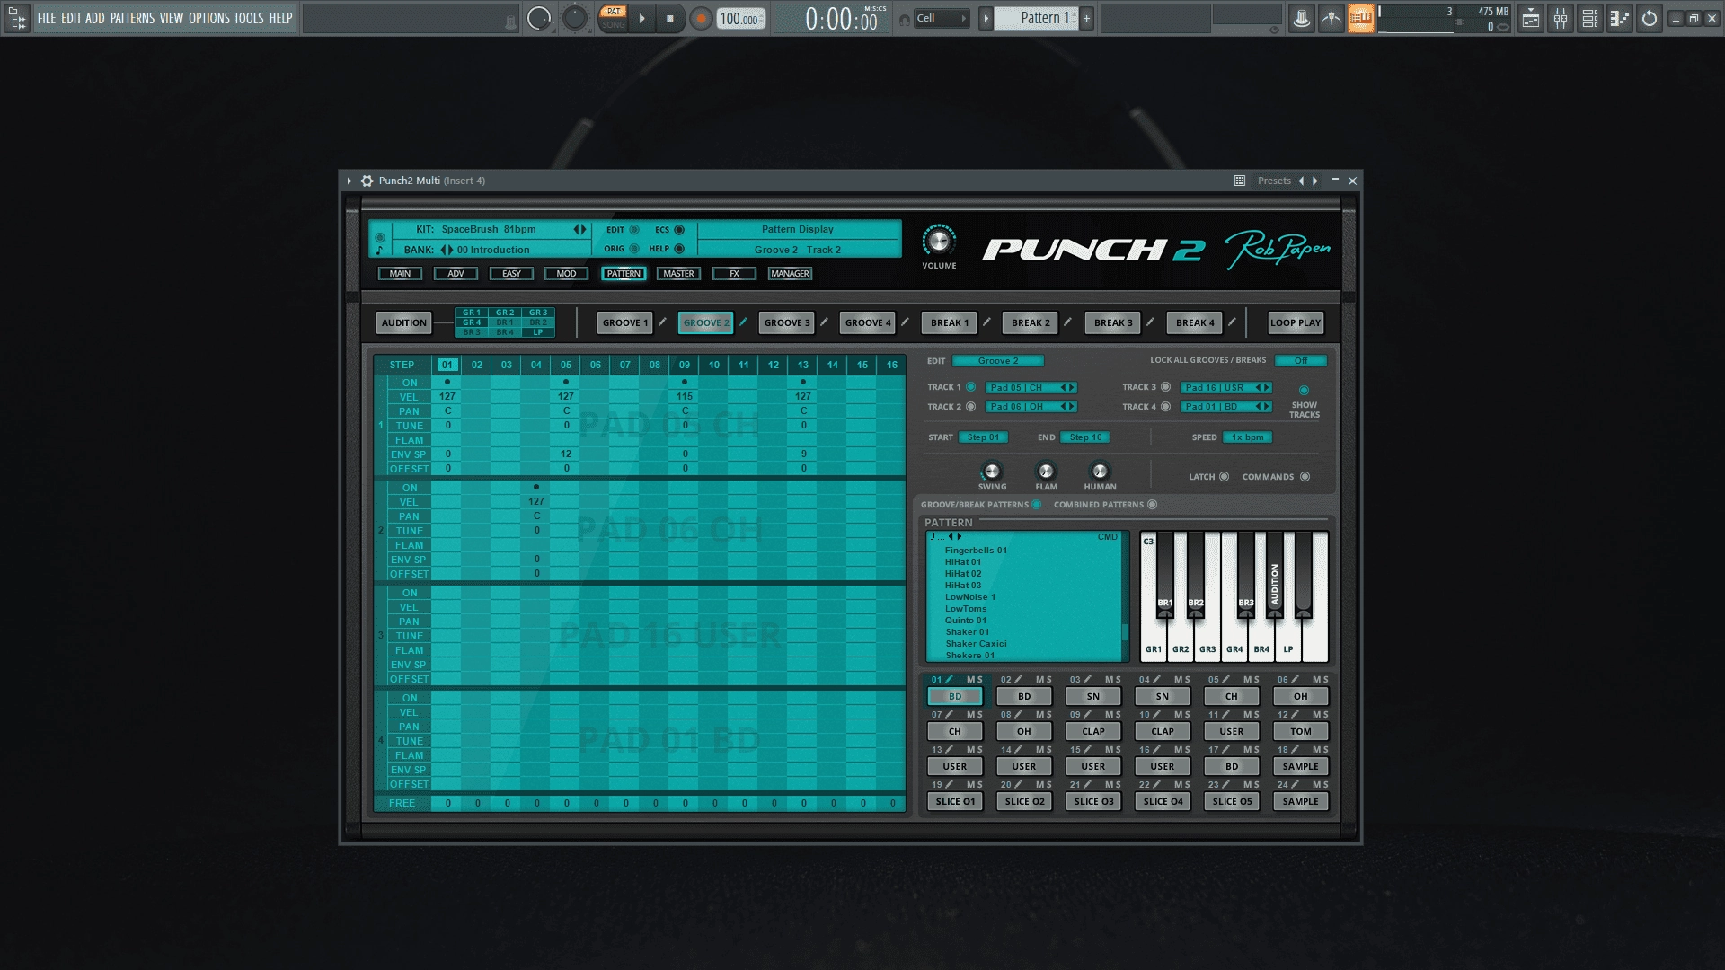
Task: Toggle the TRACK 3 radio light
Action: point(1166,387)
